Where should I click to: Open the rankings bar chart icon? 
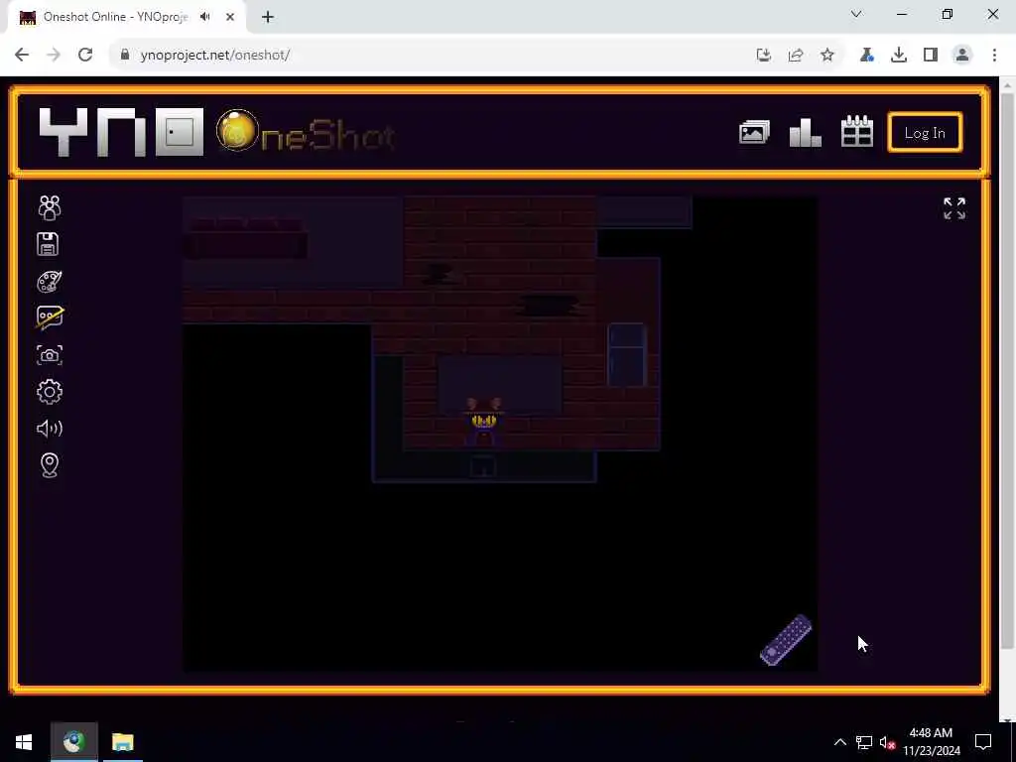coord(806,133)
